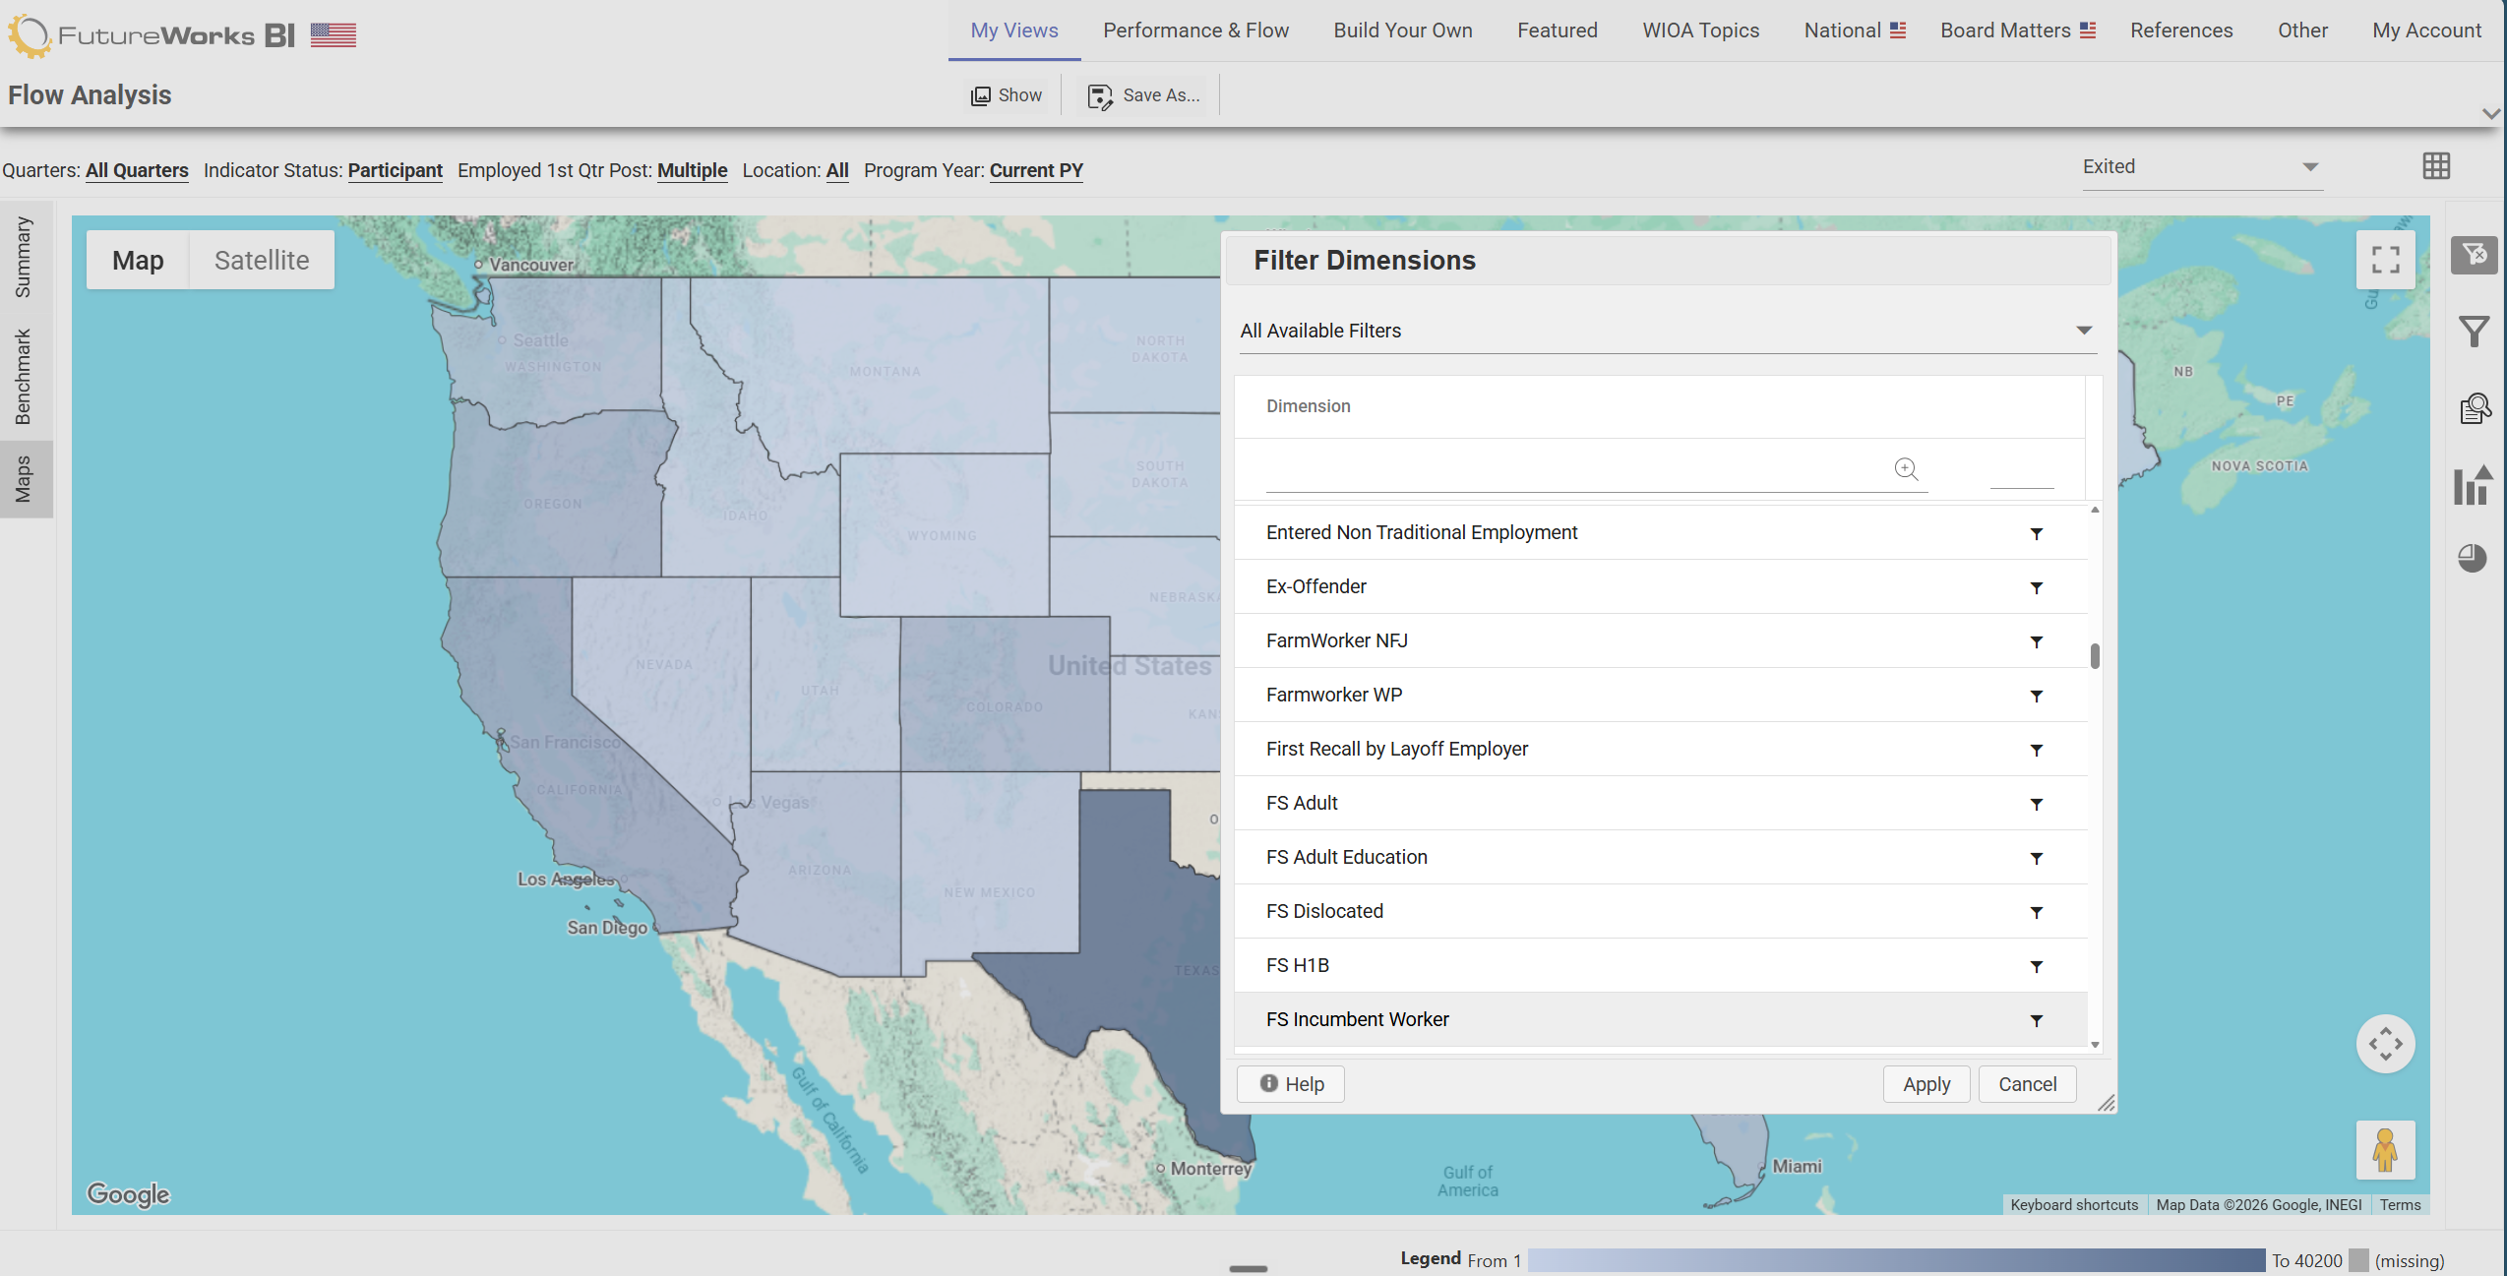Click the Save As... button
2507x1276 pixels.
click(x=1143, y=95)
